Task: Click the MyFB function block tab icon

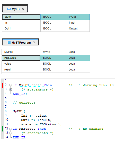Action: point(9,9)
